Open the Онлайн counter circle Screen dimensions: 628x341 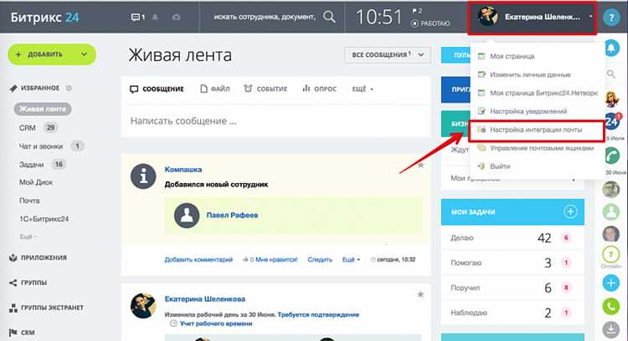[610, 255]
